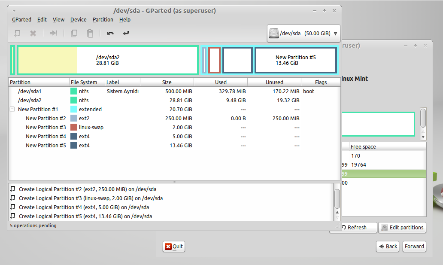The height and width of the screenshot is (265, 443).
Task: Open the GParted menu
Action: tap(21, 19)
